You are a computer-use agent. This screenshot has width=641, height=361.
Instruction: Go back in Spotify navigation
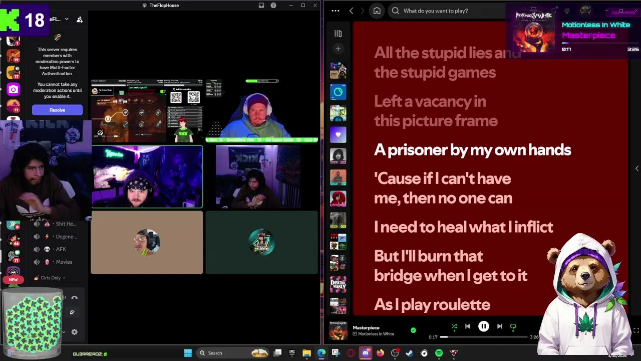351,11
